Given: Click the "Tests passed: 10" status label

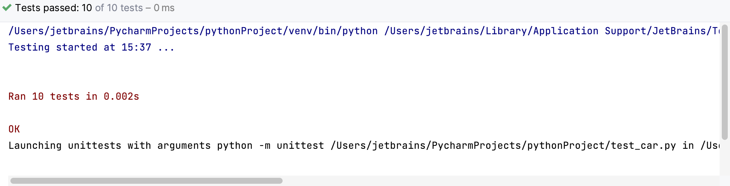Looking at the screenshot, I should coord(54,8).
